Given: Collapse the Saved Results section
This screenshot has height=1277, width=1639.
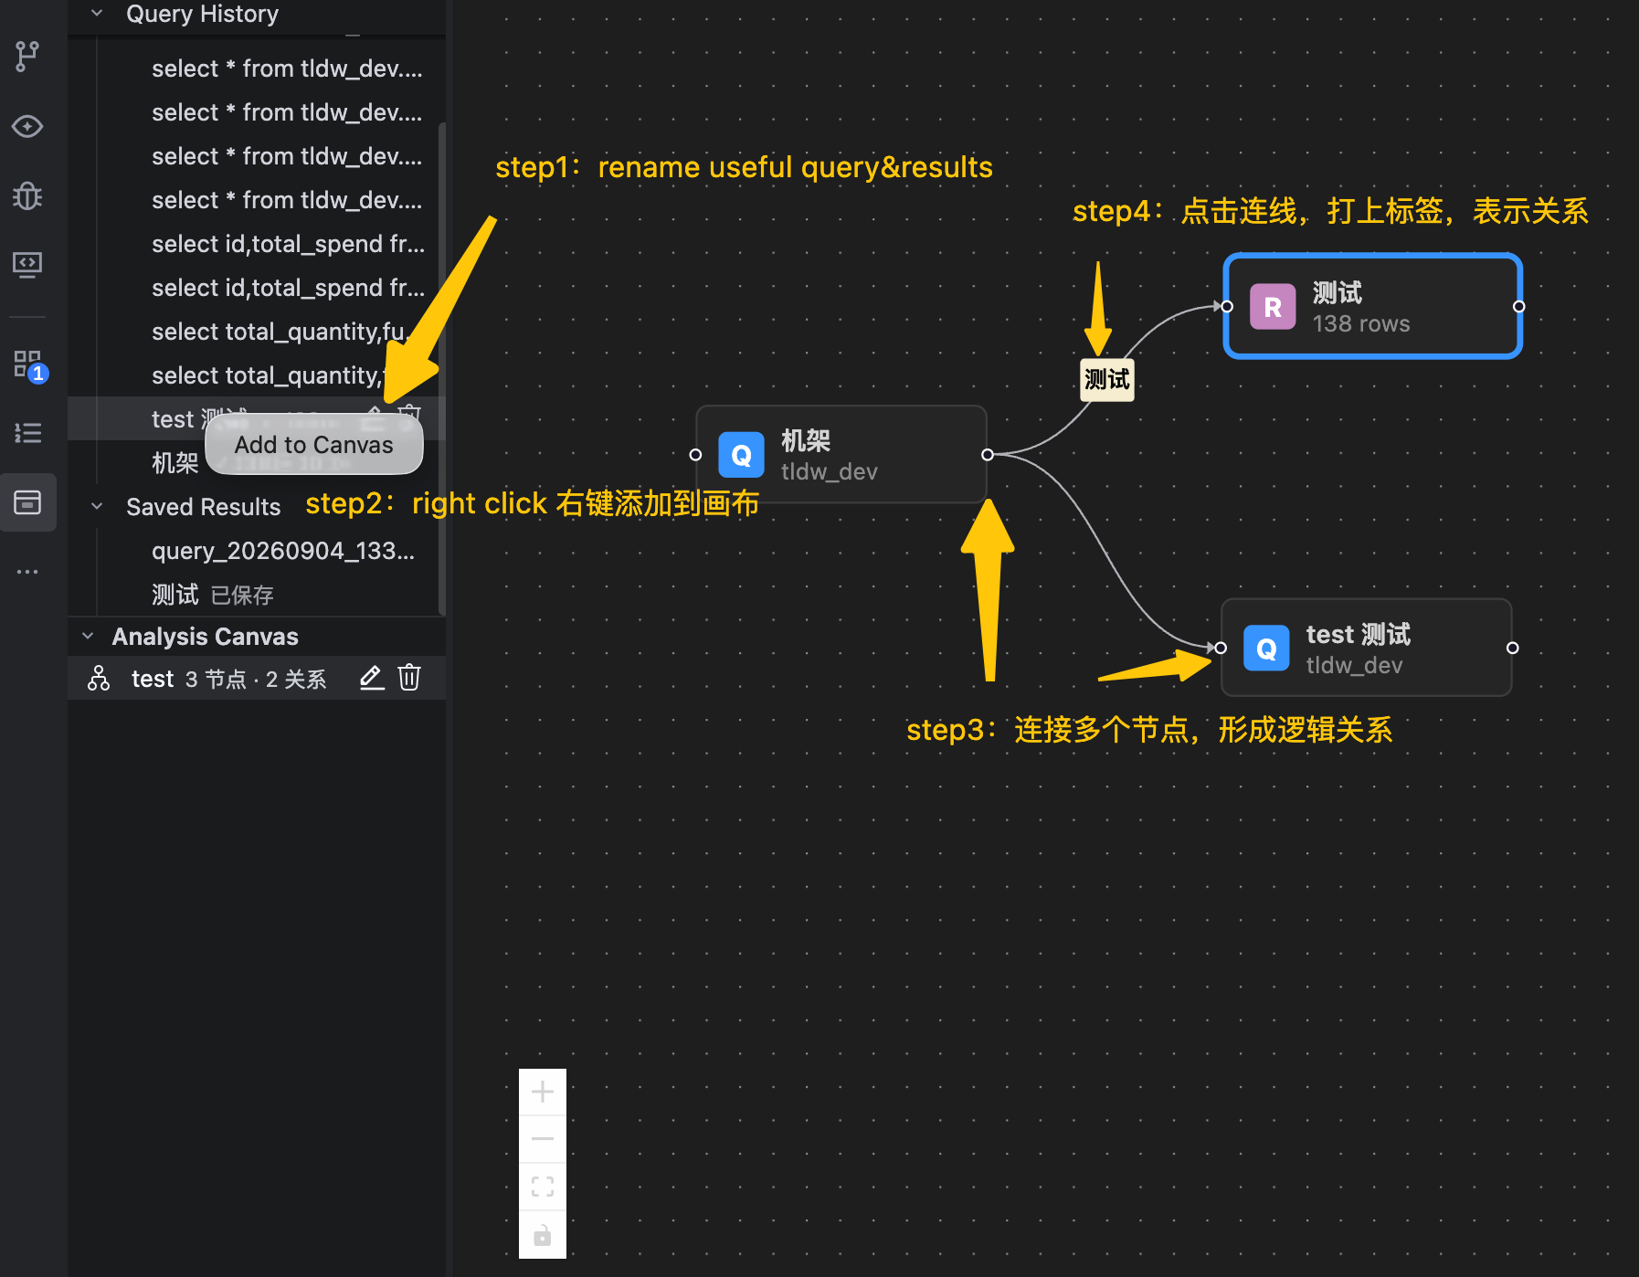Looking at the screenshot, I should pyautogui.click(x=97, y=506).
